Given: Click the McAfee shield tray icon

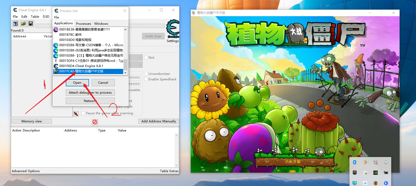Looking at the screenshot, I should [x=376, y=162].
